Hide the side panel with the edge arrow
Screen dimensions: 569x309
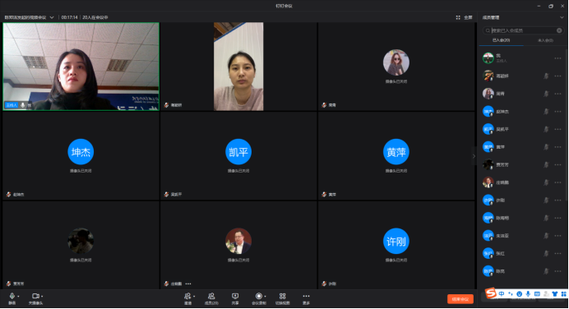pyautogui.click(x=474, y=156)
